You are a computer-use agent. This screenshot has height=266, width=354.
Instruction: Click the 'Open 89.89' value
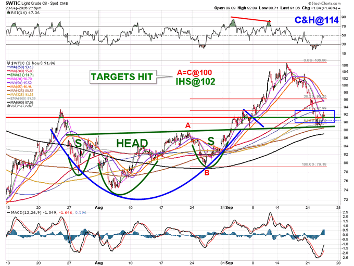[x=225, y=8]
